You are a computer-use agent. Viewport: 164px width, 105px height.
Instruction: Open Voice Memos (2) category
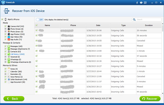coord(16,77)
